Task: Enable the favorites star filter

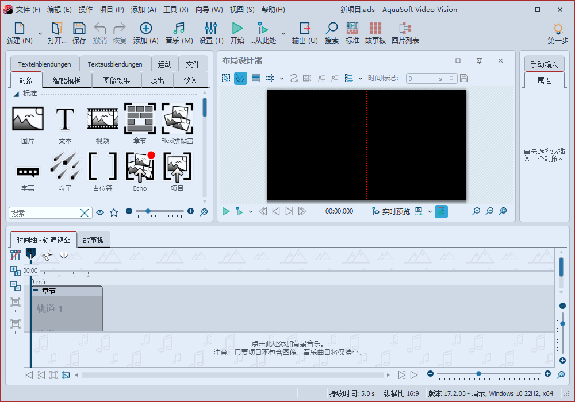Action: 113,212
